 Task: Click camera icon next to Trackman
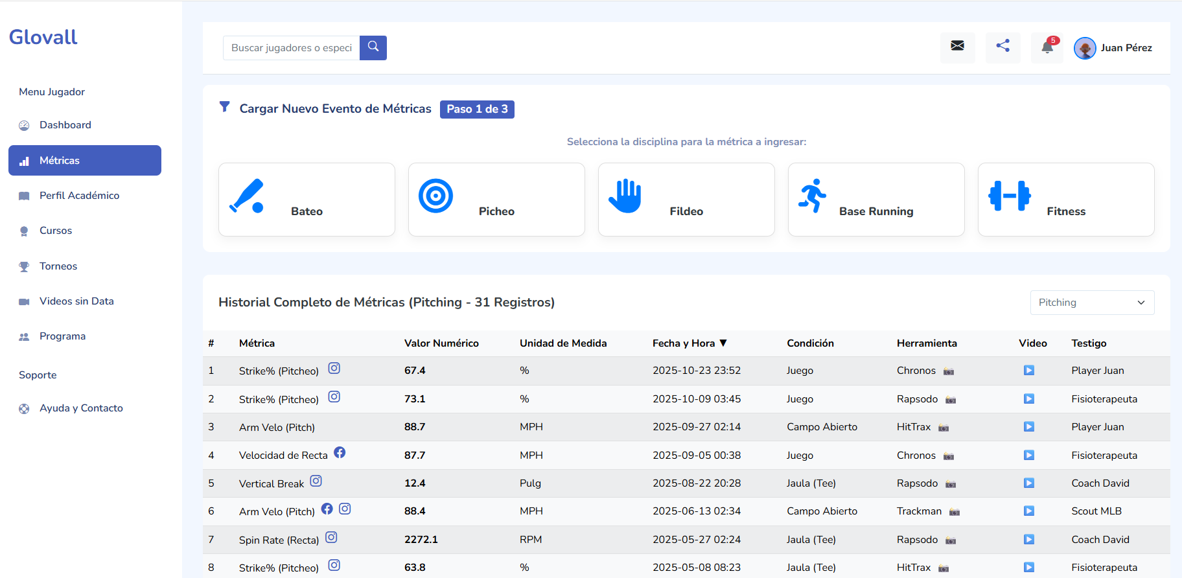click(x=955, y=512)
